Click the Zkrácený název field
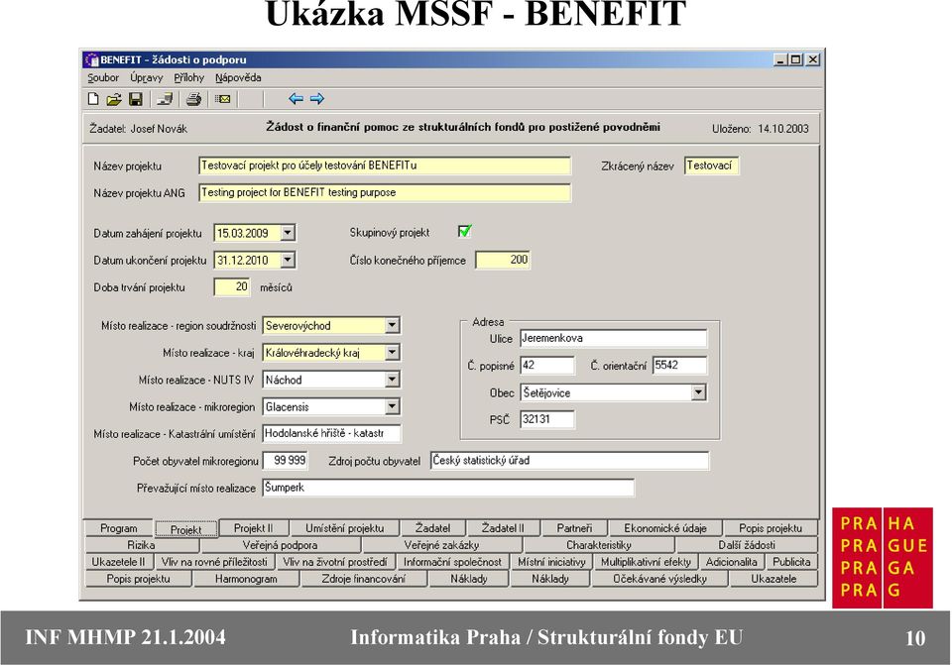This screenshot has height=665, width=952. (x=712, y=166)
